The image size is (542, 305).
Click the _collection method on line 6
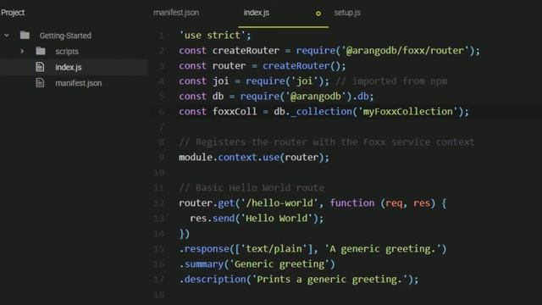pos(321,111)
